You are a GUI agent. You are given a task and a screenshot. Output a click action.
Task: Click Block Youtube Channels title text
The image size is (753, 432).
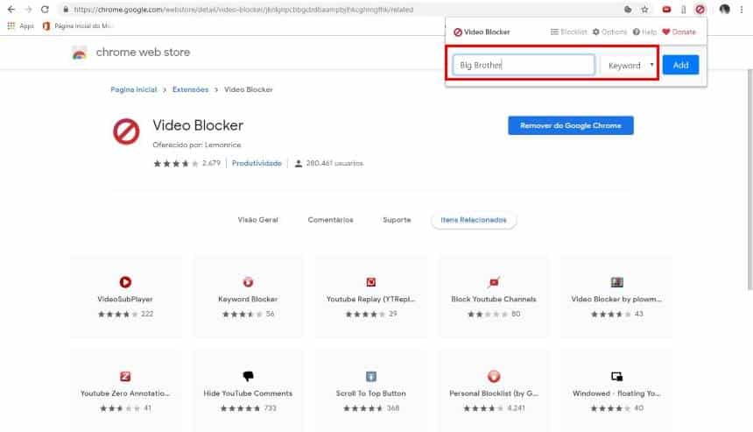(494, 299)
